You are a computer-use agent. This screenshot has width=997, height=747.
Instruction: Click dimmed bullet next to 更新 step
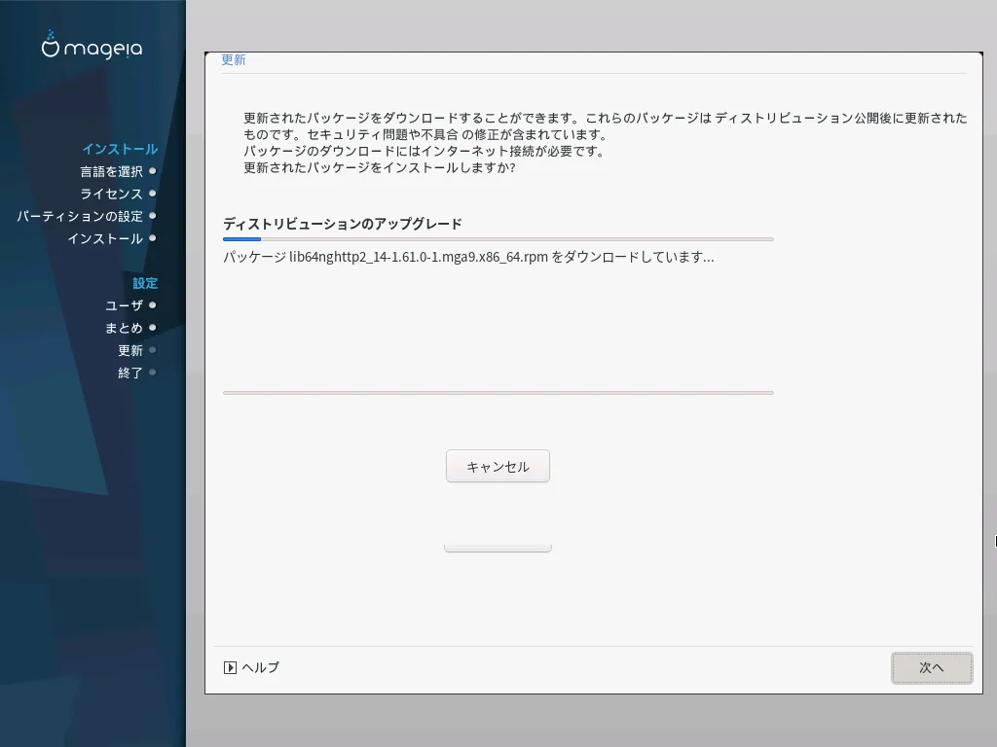pos(153,350)
